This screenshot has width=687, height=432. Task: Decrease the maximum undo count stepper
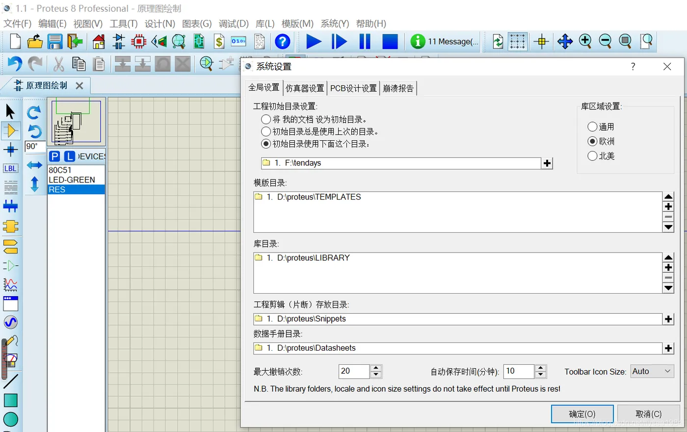click(x=376, y=375)
